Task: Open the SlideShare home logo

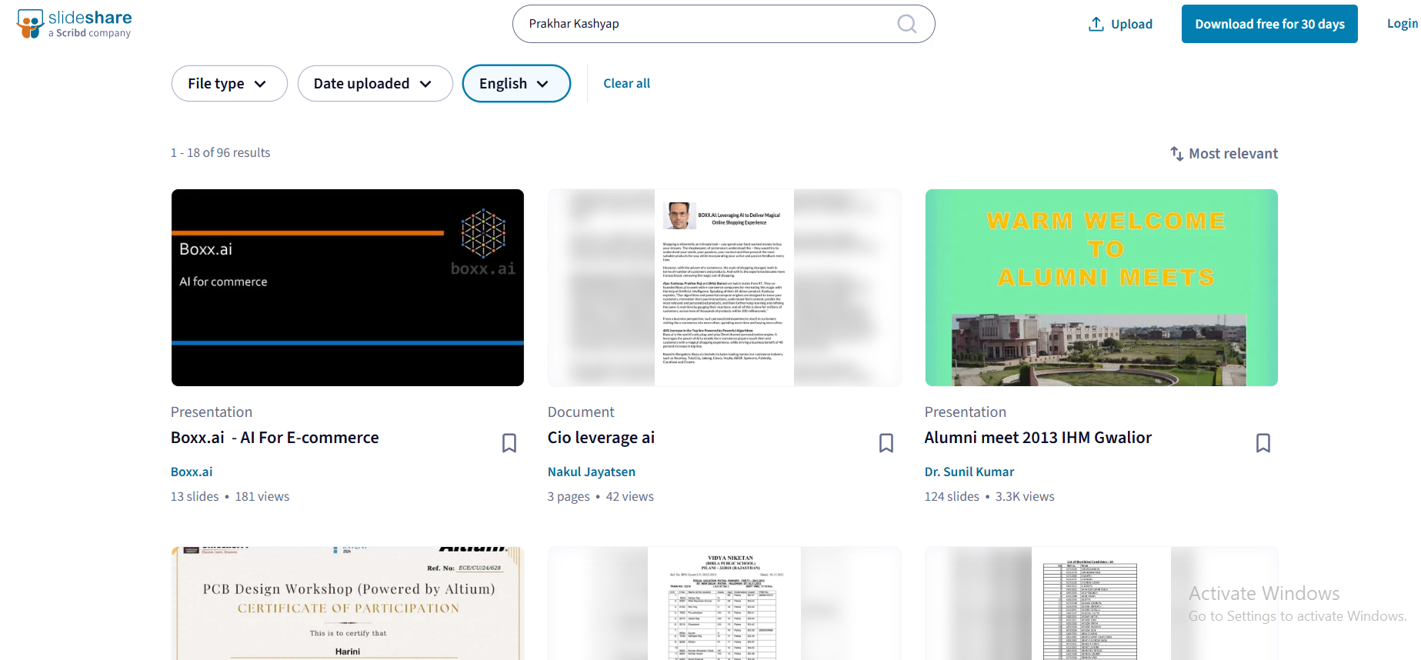Action: pyautogui.click(x=74, y=24)
